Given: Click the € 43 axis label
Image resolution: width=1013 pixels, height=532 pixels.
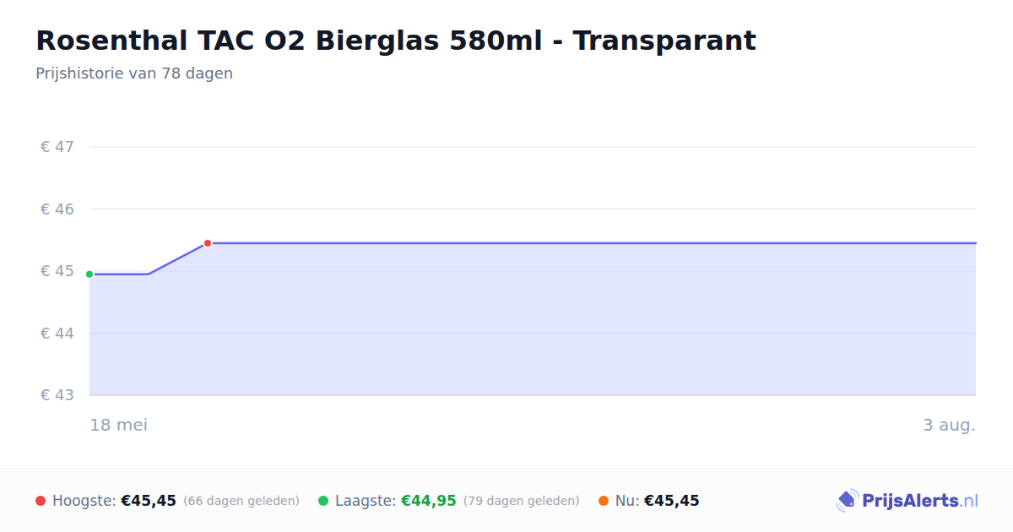Looking at the screenshot, I should [x=57, y=395].
